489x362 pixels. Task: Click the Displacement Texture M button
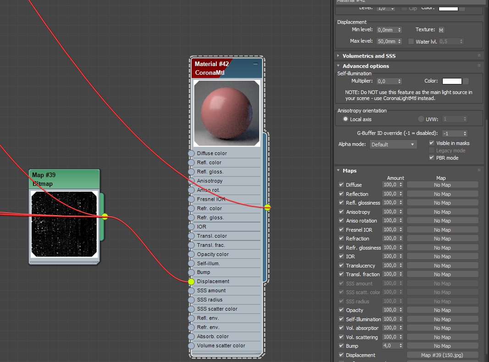(441, 30)
